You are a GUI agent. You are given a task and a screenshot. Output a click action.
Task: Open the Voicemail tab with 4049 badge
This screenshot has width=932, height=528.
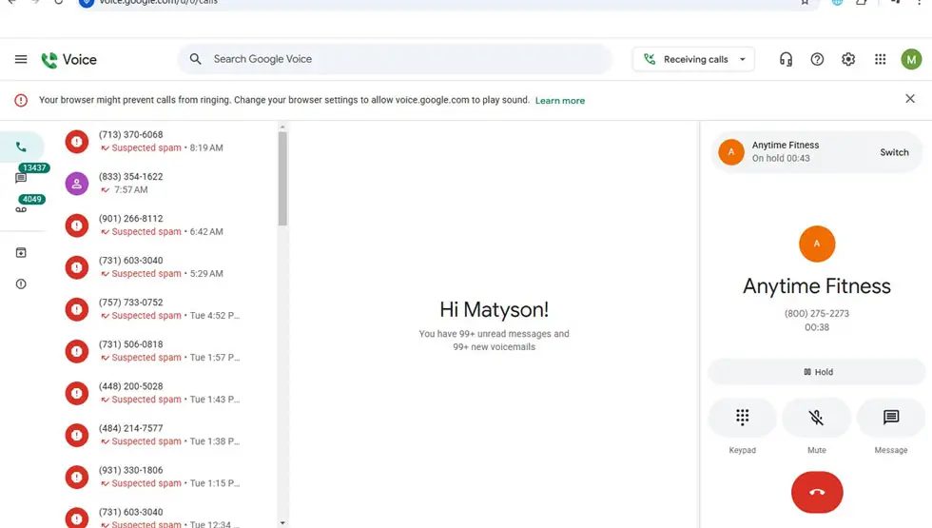[x=21, y=208]
